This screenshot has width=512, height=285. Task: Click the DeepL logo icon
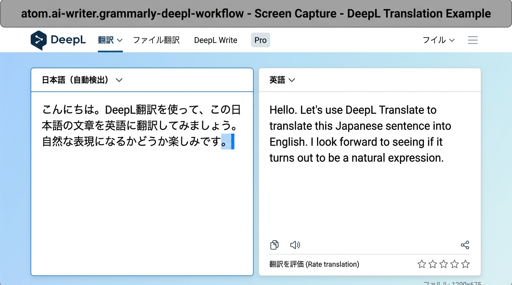39,40
